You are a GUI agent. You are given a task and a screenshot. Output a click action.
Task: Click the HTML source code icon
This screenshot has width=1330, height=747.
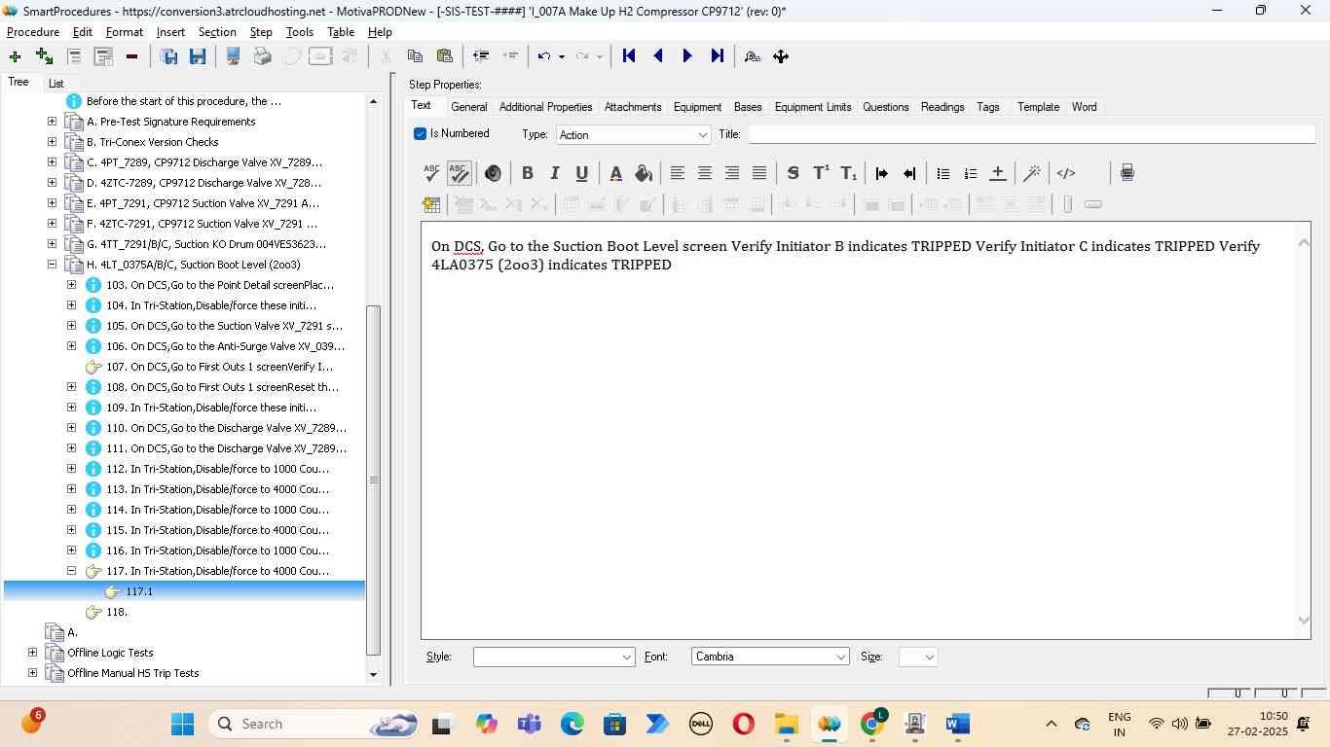tap(1066, 173)
